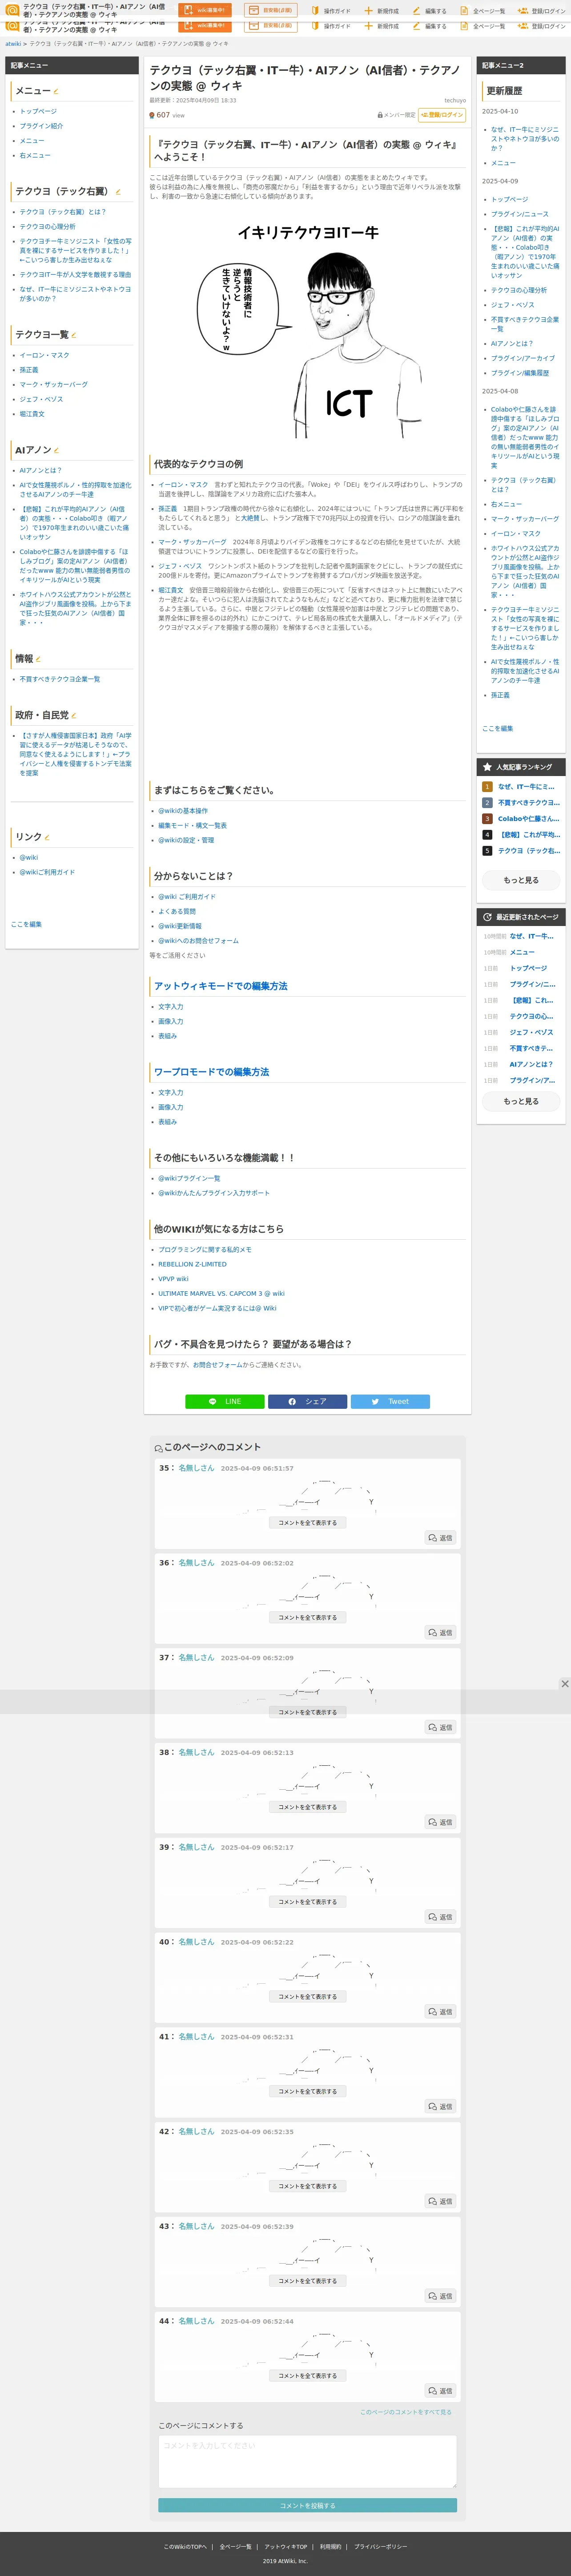Reply to comment 44 using 返信

point(440,2391)
